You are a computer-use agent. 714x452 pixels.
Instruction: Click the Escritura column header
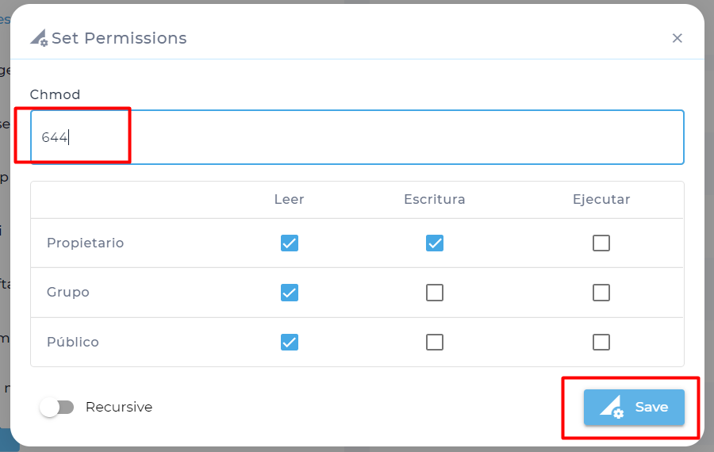coord(435,199)
